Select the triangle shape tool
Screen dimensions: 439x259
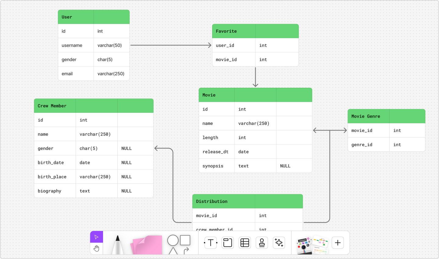[x=173, y=252]
